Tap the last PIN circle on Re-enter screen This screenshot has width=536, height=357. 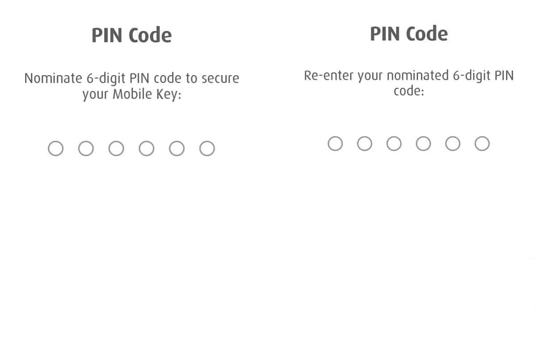482,144
